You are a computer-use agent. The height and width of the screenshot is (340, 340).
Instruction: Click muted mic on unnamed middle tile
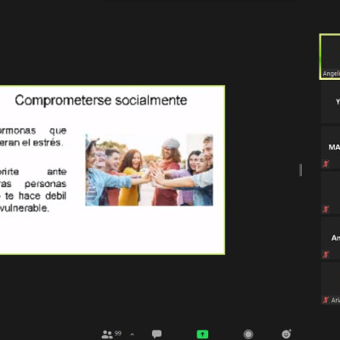click(x=326, y=209)
